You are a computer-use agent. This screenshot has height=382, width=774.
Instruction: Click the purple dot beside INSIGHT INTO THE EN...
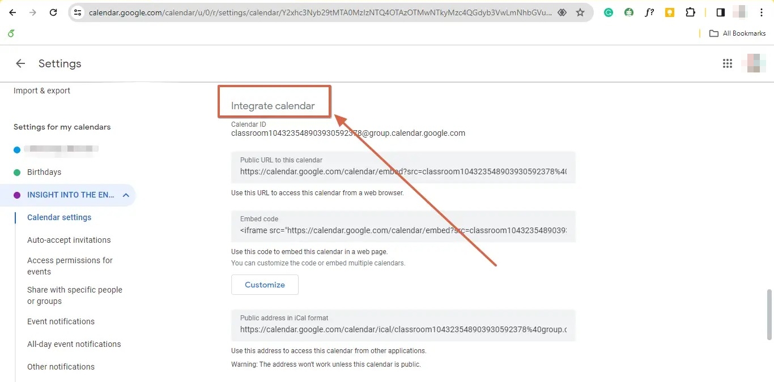[x=17, y=195]
